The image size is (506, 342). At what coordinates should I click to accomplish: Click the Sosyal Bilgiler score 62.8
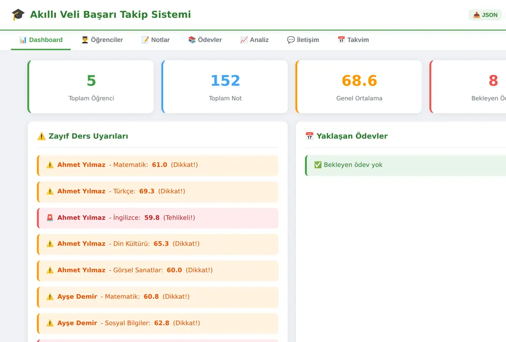161,323
